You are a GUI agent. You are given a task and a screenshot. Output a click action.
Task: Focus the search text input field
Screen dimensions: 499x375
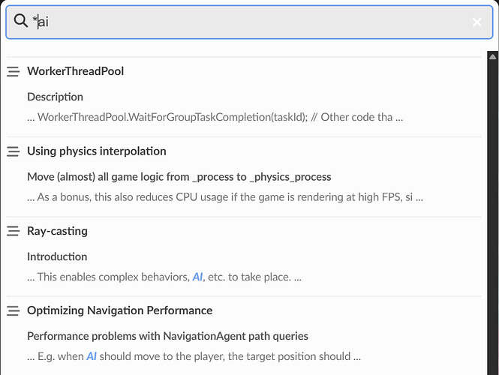[x=248, y=22]
